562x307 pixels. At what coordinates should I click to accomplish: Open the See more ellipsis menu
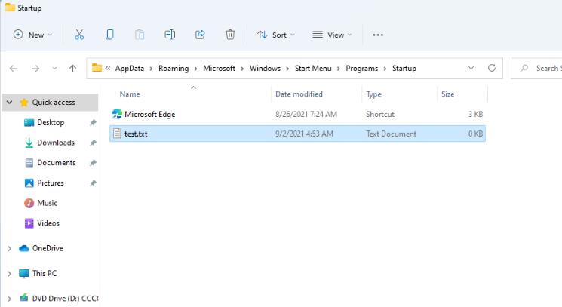click(378, 35)
